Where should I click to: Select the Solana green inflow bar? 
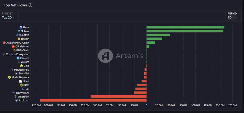pos(185,31)
